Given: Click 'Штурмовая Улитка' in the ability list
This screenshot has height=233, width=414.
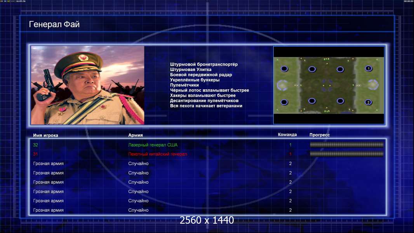Looking at the screenshot, I should click(191, 70).
